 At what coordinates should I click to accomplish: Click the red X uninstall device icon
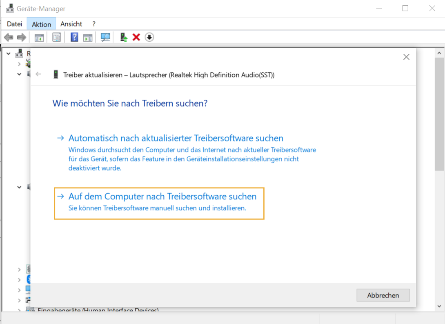(x=136, y=38)
